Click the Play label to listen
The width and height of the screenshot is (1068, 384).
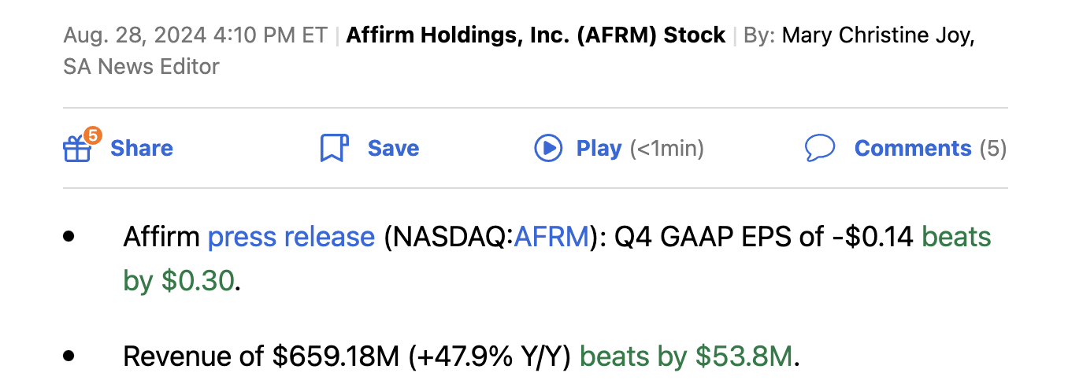click(599, 148)
